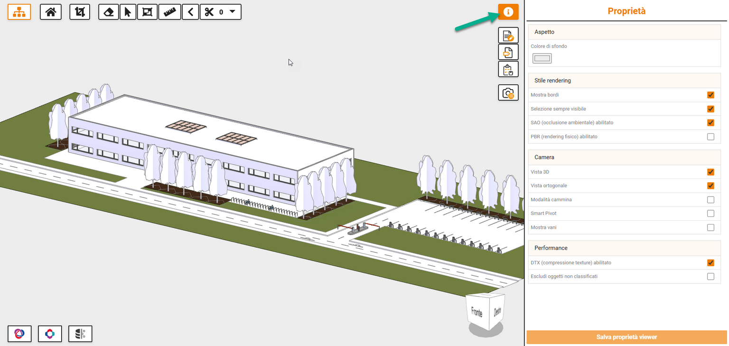Select the ruler measurement tool
Screen dimensions: 729x346
pyautogui.click(x=169, y=12)
